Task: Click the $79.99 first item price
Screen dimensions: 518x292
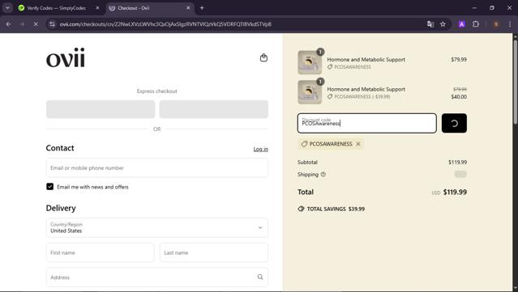Action: click(x=459, y=60)
